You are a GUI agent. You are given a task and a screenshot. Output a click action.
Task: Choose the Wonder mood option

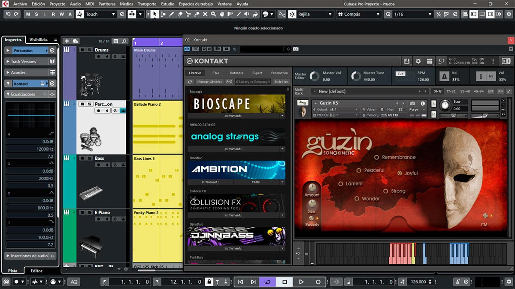coord(357,199)
